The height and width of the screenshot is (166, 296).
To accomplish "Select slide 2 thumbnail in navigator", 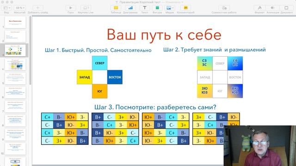I will pyautogui.click(x=15, y=36).
